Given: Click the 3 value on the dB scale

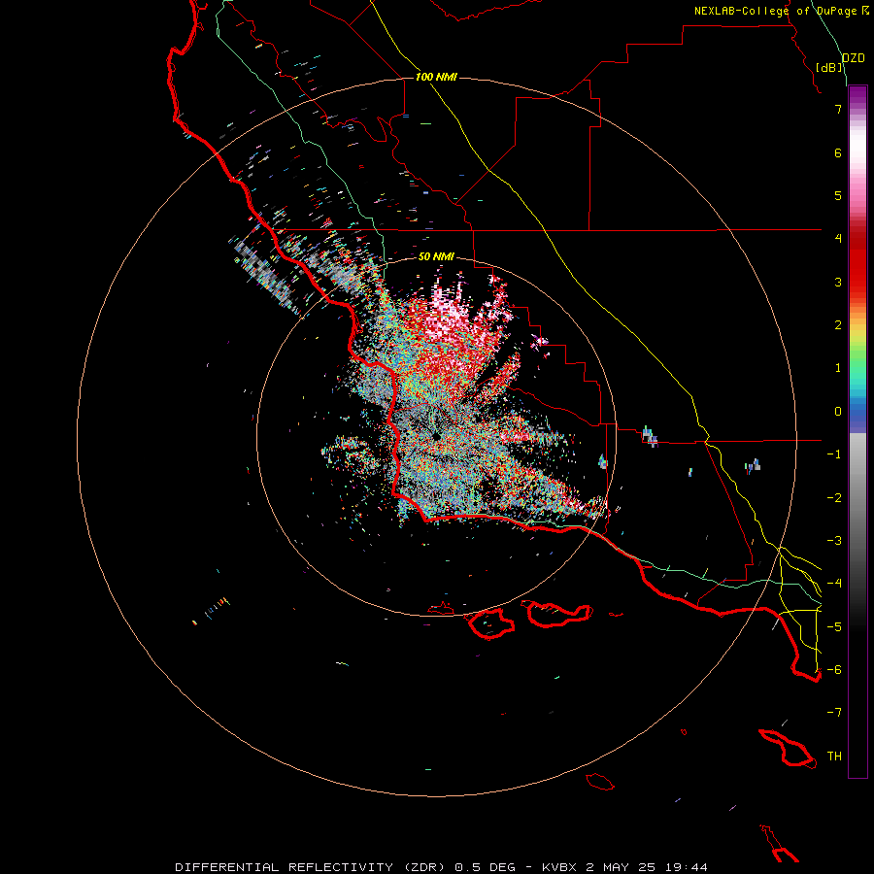Looking at the screenshot, I should (838, 282).
